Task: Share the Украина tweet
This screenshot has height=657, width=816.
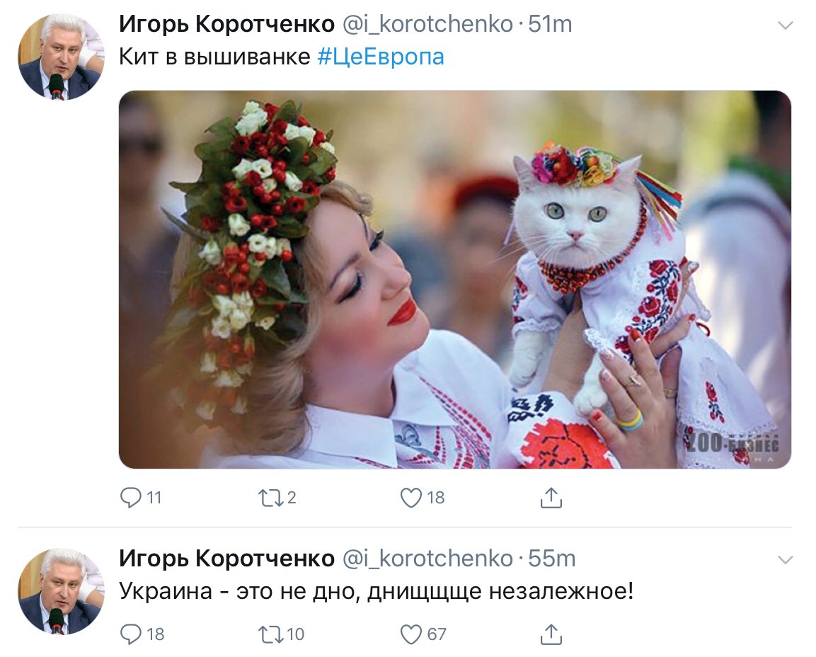Action: [551, 634]
